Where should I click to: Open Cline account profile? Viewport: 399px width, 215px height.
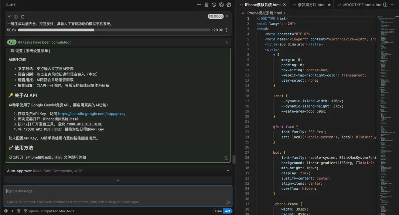[221, 5]
